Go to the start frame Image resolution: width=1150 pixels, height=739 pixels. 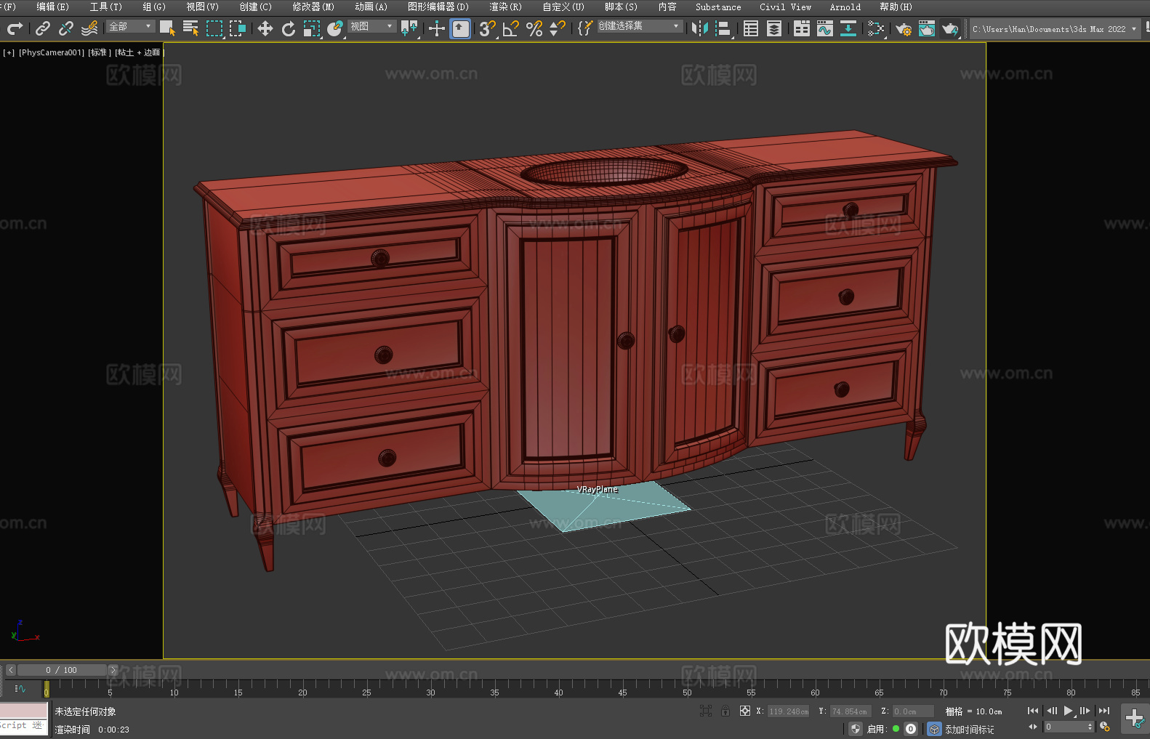click(1033, 711)
